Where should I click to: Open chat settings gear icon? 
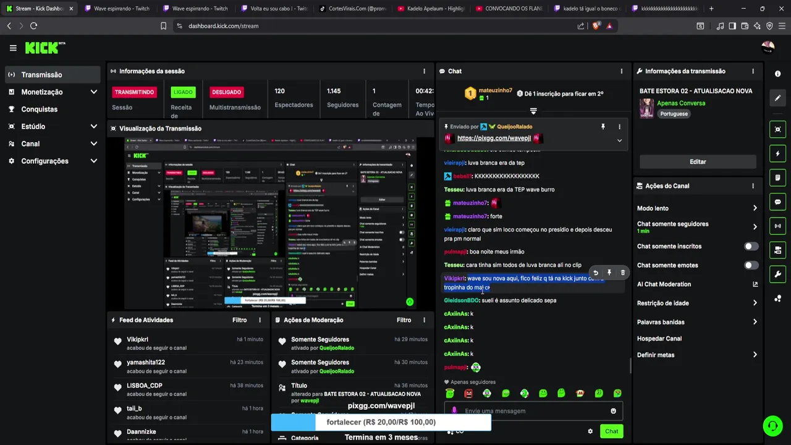[x=590, y=431]
